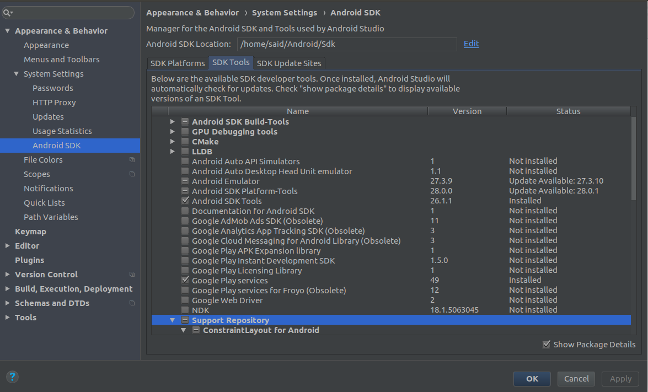Viewport: 648px width, 392px height.
Task: Switch to SDK Platforms tab
Action: pyautogui.click(x=178, y=63)
